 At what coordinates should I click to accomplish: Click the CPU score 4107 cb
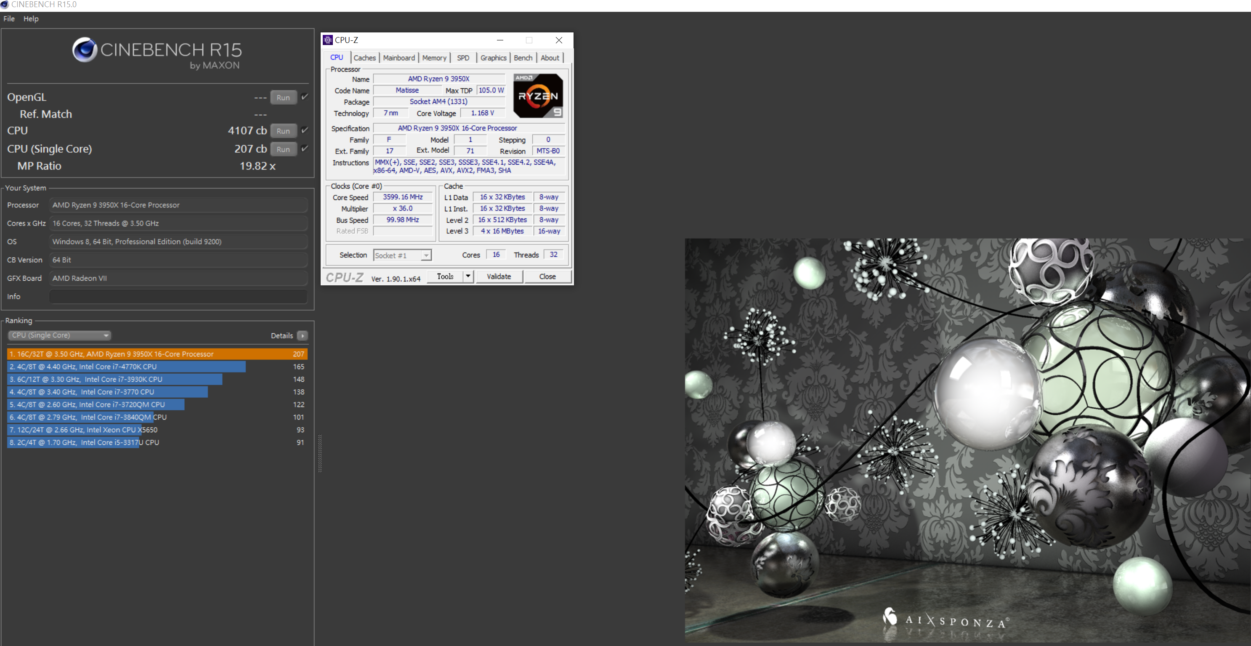point(247,130)
